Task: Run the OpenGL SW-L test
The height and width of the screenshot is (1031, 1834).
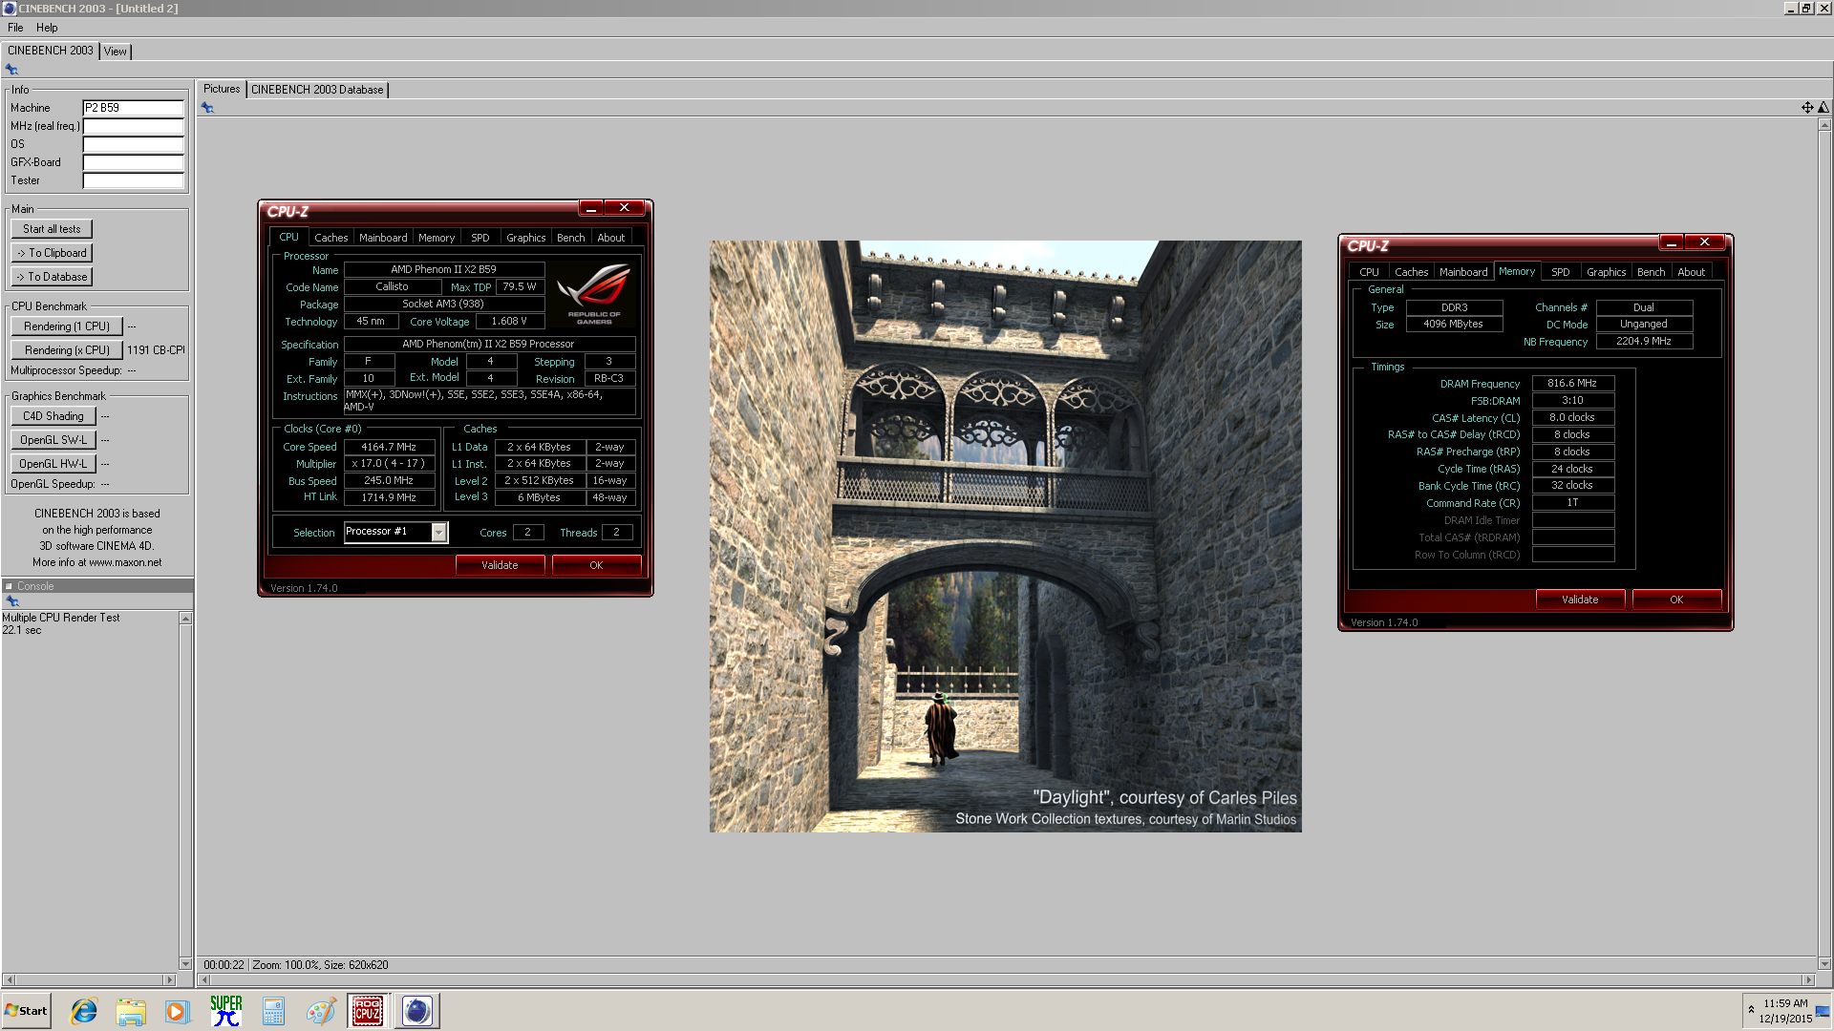Action: pyautogui.click(x=53, y=440)
